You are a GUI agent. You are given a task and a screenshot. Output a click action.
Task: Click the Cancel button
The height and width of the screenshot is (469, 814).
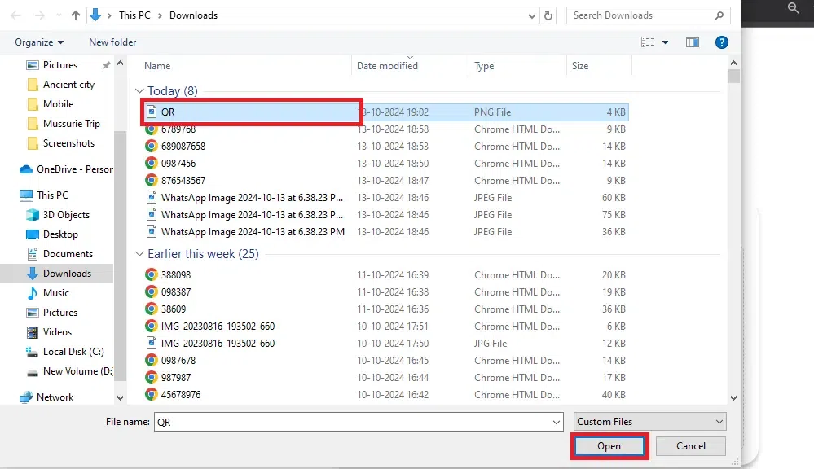(690, 446)
